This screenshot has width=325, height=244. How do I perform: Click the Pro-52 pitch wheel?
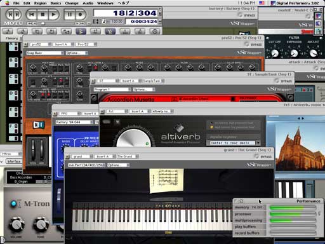pos(33,150)
